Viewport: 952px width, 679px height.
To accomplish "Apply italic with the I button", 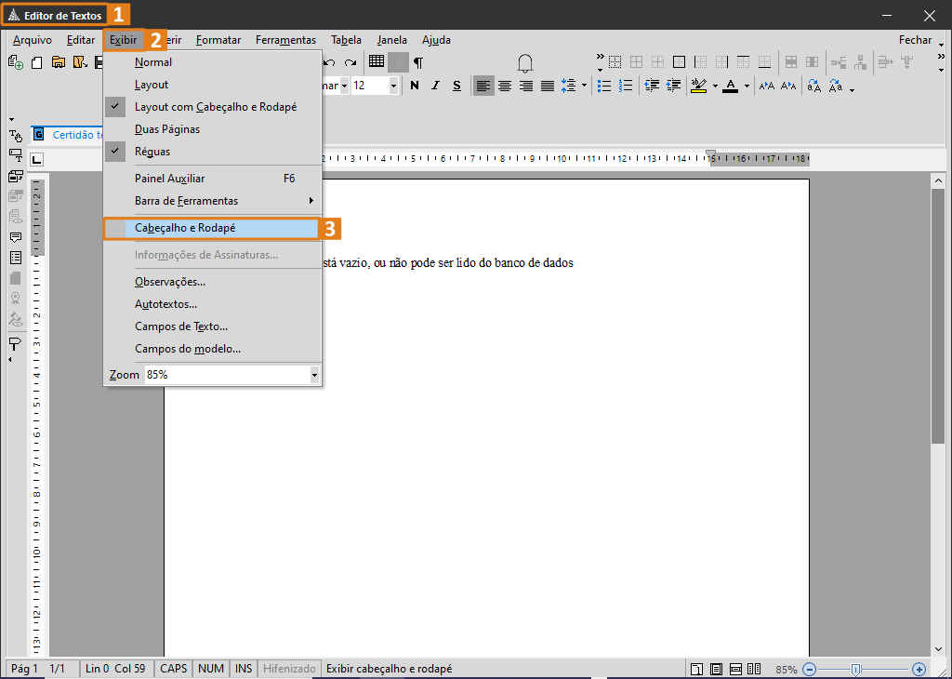I will click(435, 86).
